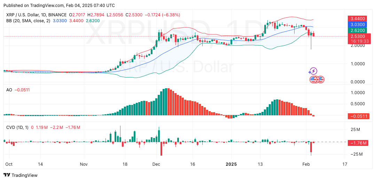Click the Dec label on time axis

coord(156,164)
